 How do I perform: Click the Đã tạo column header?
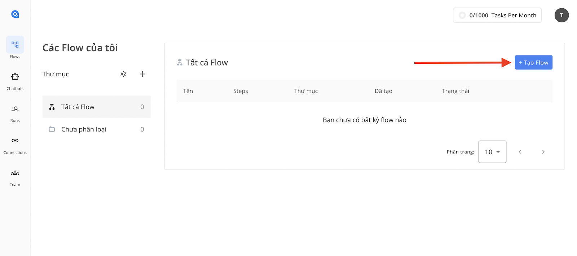(x=383, y=91)
